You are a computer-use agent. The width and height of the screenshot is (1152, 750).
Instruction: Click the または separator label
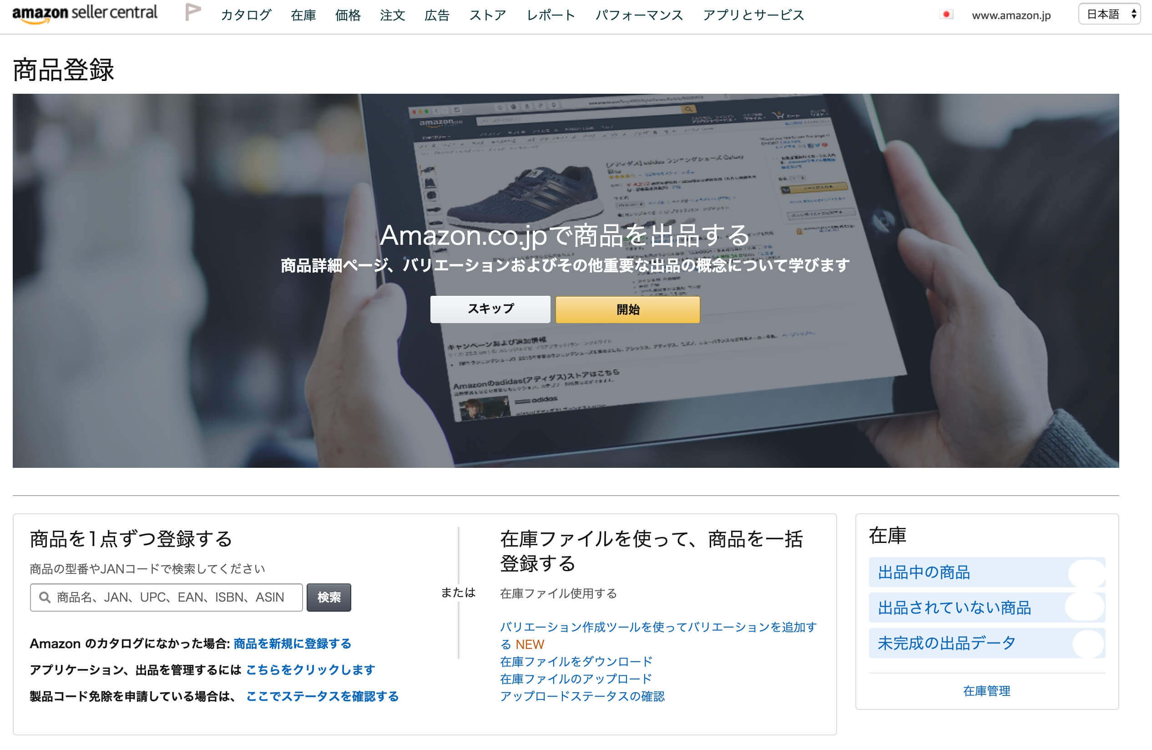(x=458, y=593)
